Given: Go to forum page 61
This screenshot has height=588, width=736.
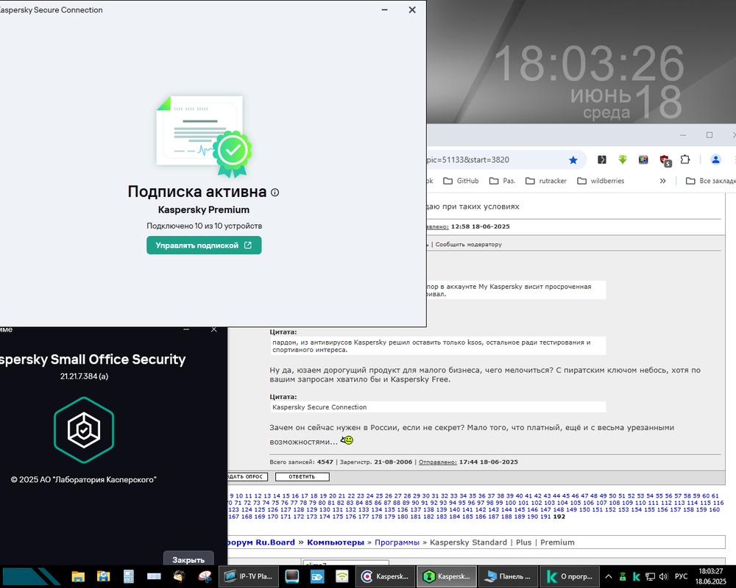Looking at the screenshot, I should point(715,495).
